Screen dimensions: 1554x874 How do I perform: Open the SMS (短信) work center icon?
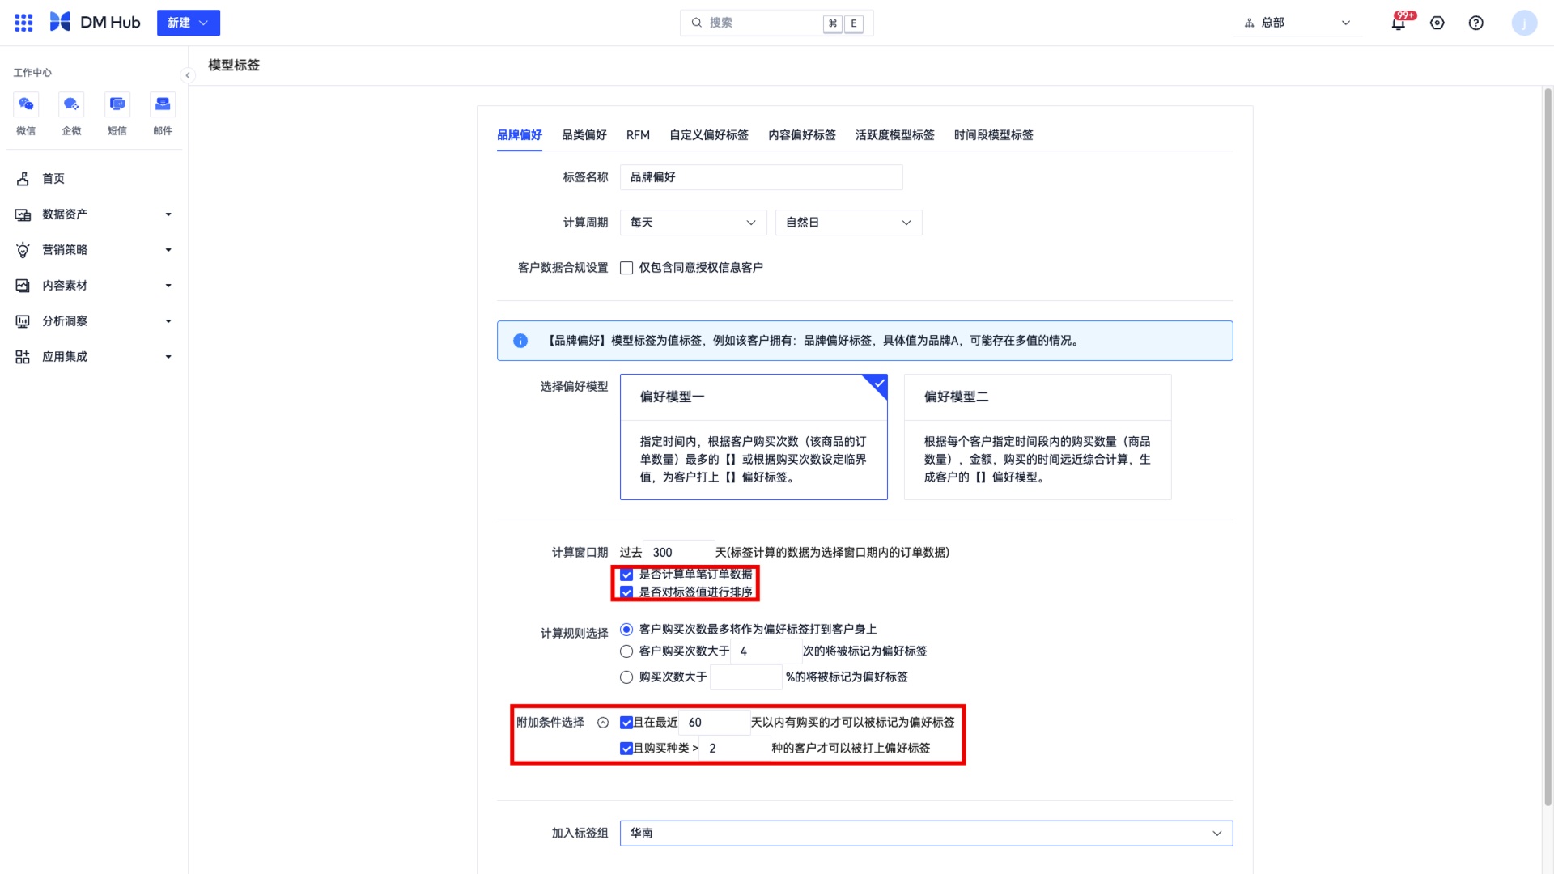tap(117, 104)
